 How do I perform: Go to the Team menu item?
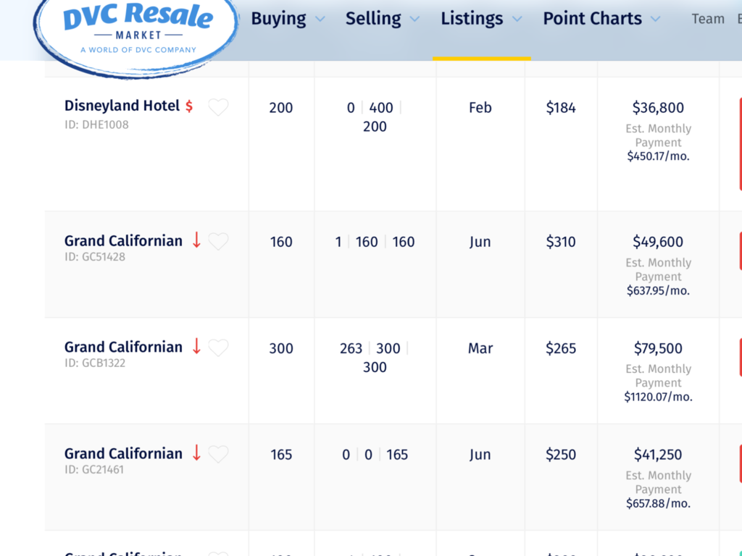[708, 20]
